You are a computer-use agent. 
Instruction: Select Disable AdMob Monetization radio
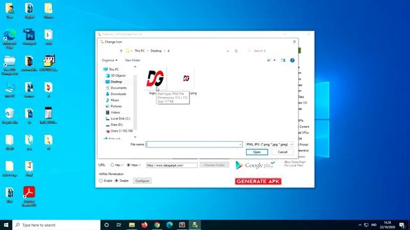click(x=117, y=180)
